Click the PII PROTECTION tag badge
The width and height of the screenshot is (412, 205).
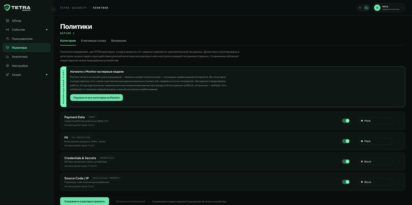coord(81,137)
